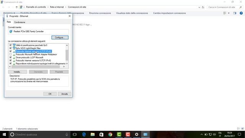
Task: Select Protocollo Internet versione 6 (TCP/IPv6)
Action: click(x=33, y=61)
